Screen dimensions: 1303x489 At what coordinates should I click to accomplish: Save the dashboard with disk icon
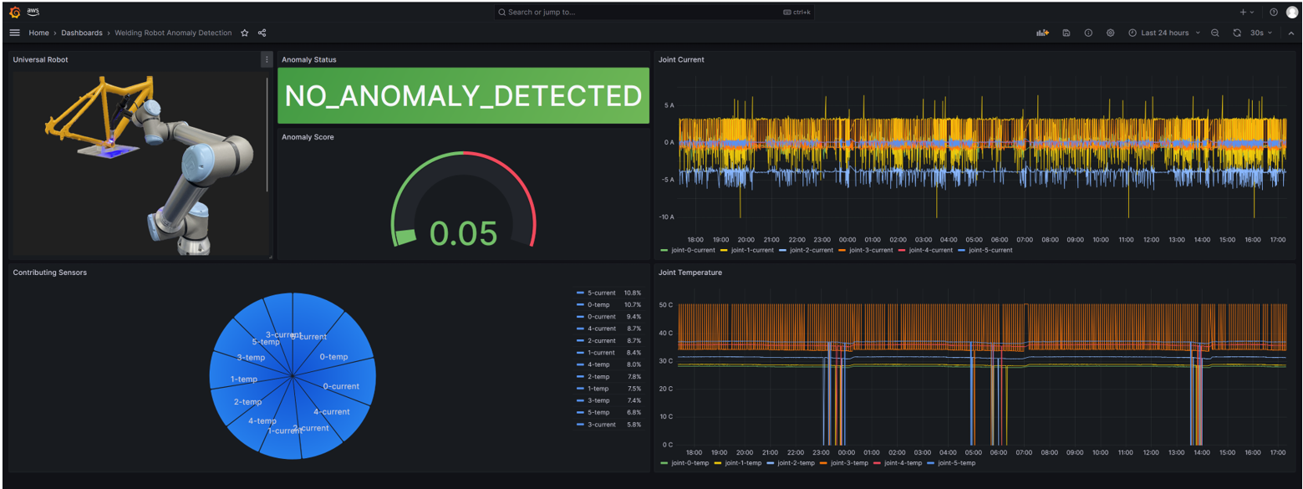coord(1066,33)
